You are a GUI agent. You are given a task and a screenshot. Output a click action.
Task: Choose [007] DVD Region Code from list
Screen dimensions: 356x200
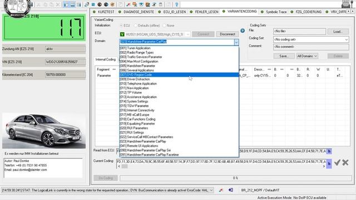(179, 75)
